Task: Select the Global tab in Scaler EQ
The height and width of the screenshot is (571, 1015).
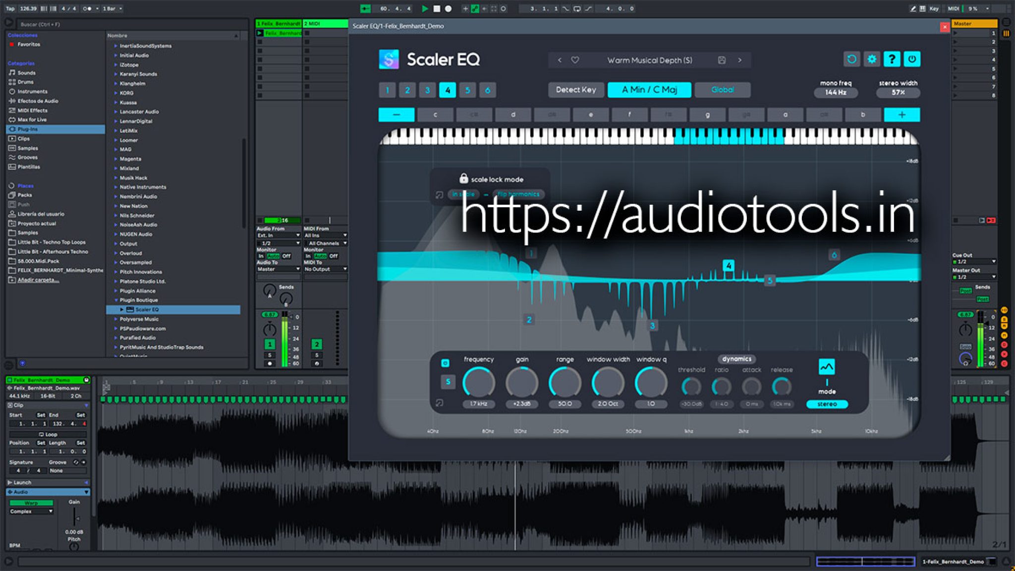Action: pyautogui.click(x=722, y=90)
